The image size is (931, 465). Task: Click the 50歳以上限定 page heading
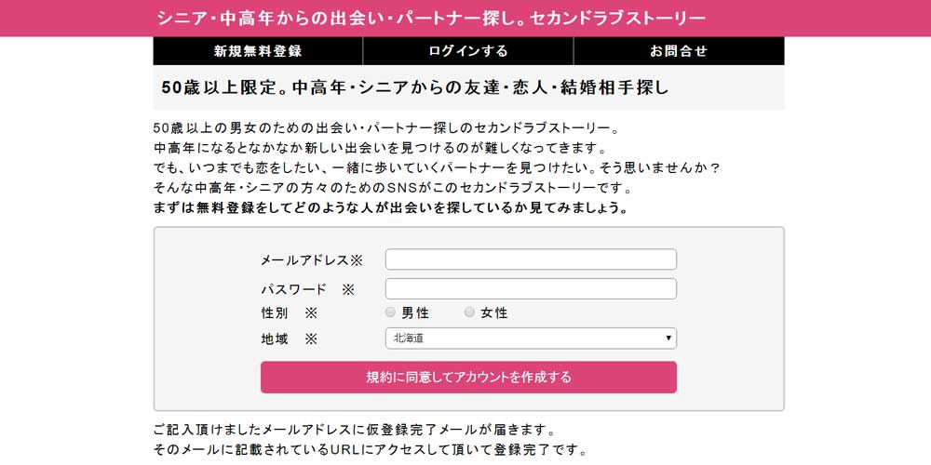pyautogui.click(x=415, y=87)
